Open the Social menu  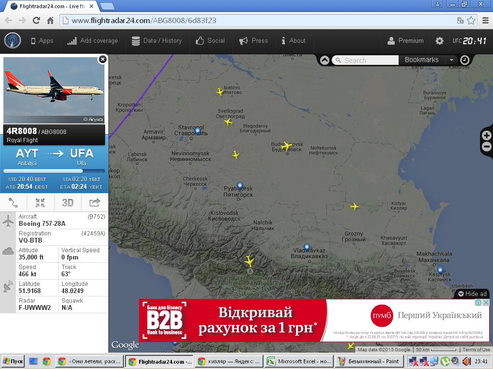[210, 41]
